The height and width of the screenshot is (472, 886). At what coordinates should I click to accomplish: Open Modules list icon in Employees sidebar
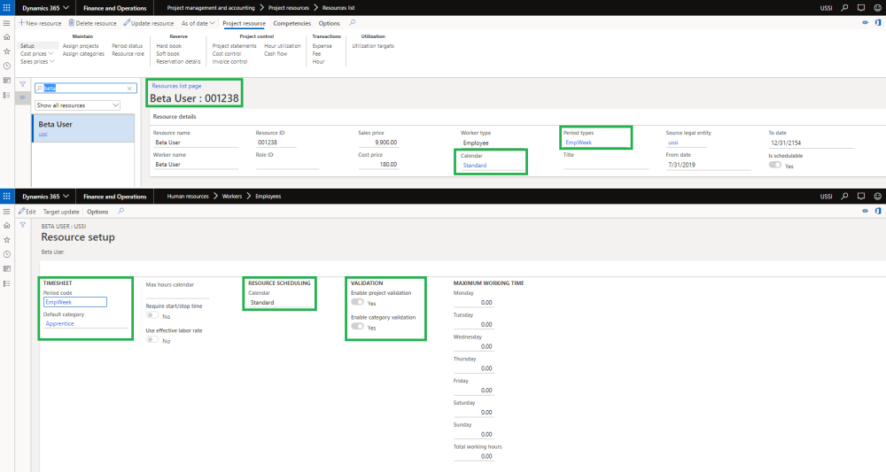7,284
